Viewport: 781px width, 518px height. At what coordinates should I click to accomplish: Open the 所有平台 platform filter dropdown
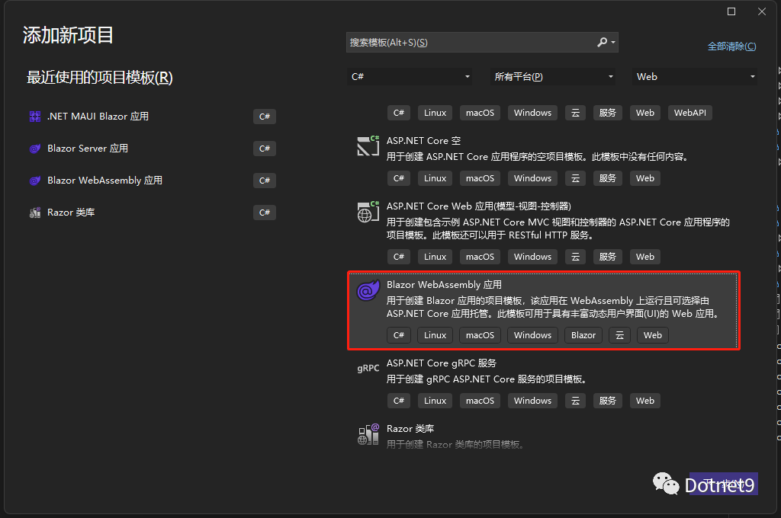553,77
